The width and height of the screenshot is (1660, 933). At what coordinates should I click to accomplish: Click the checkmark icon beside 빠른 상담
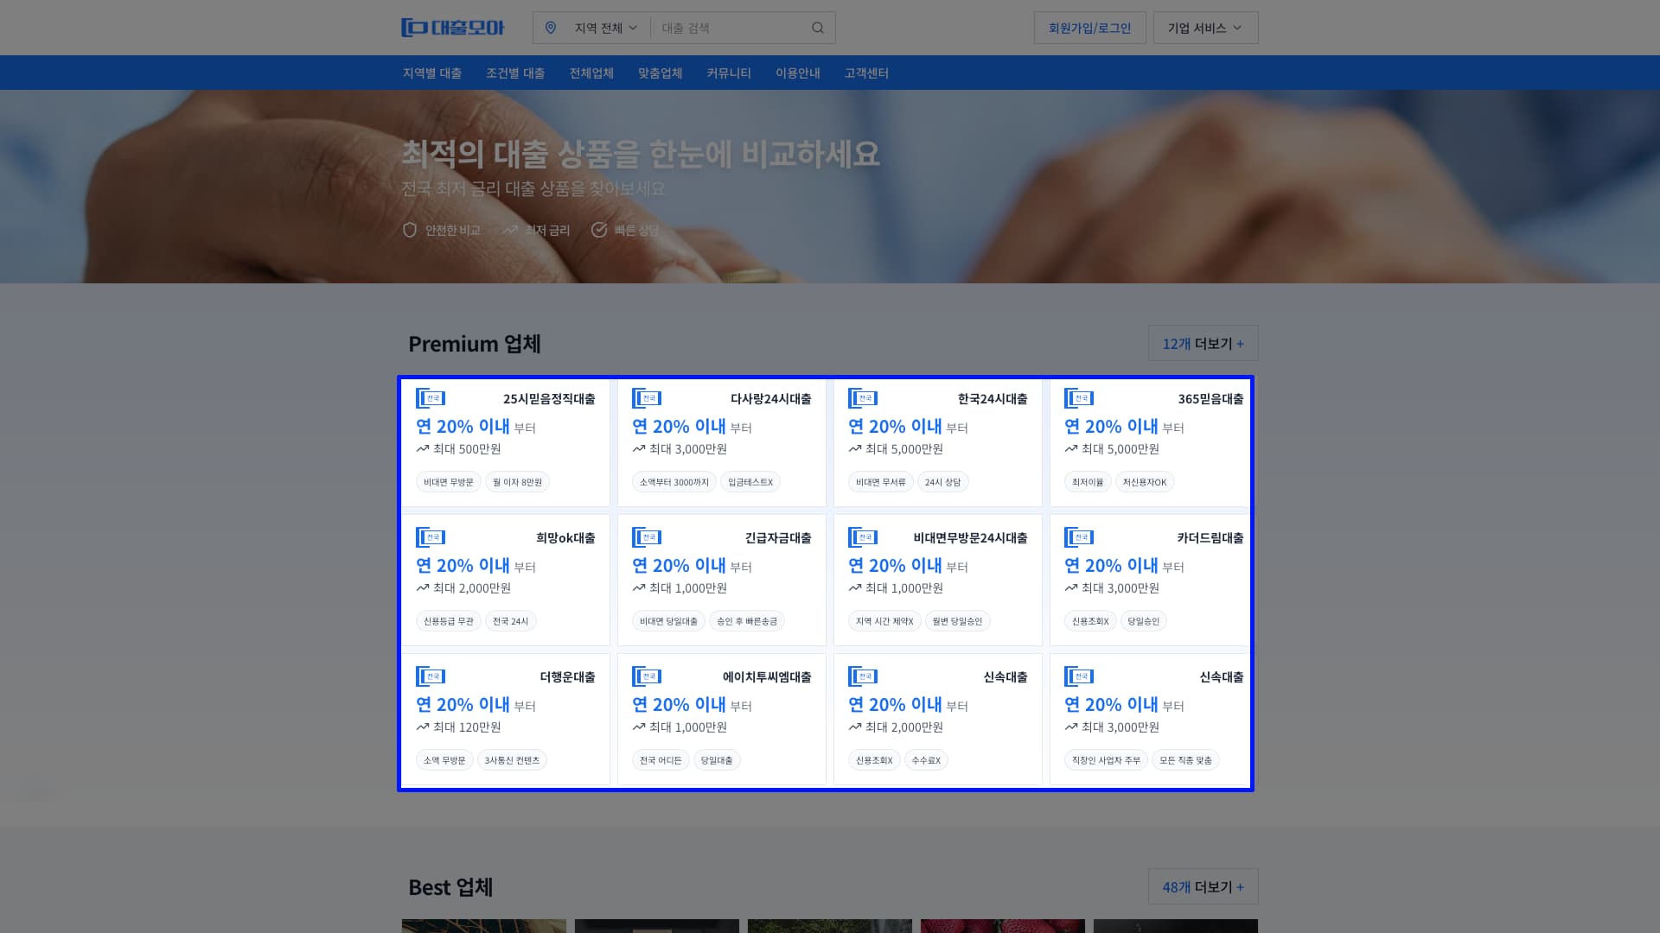click(598, 230)
